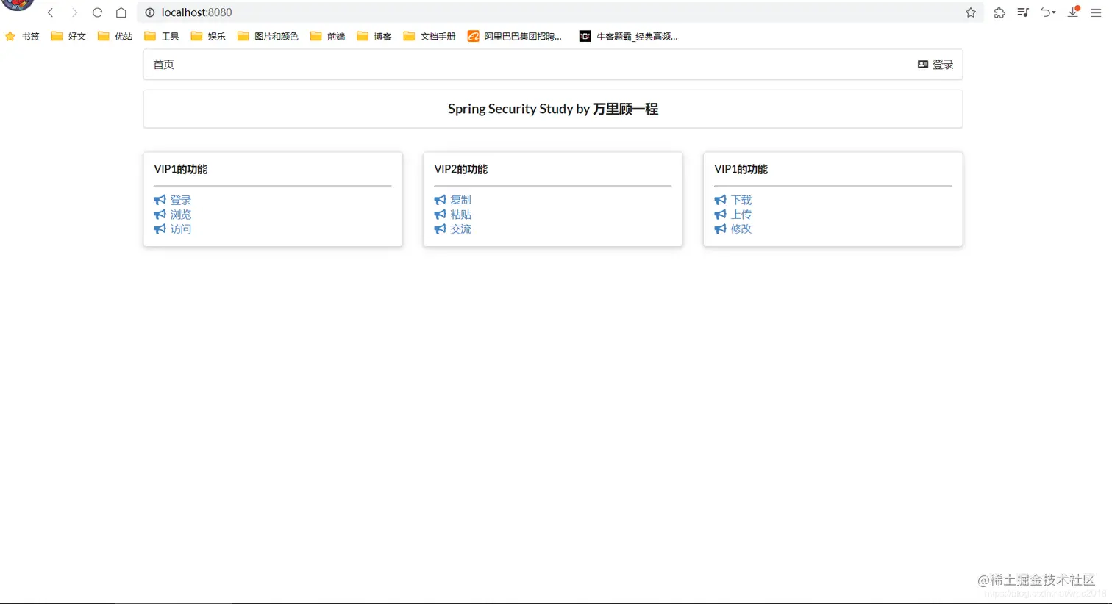
Task: Click the ID card icon beside 登录
Action: pos(923,65)
